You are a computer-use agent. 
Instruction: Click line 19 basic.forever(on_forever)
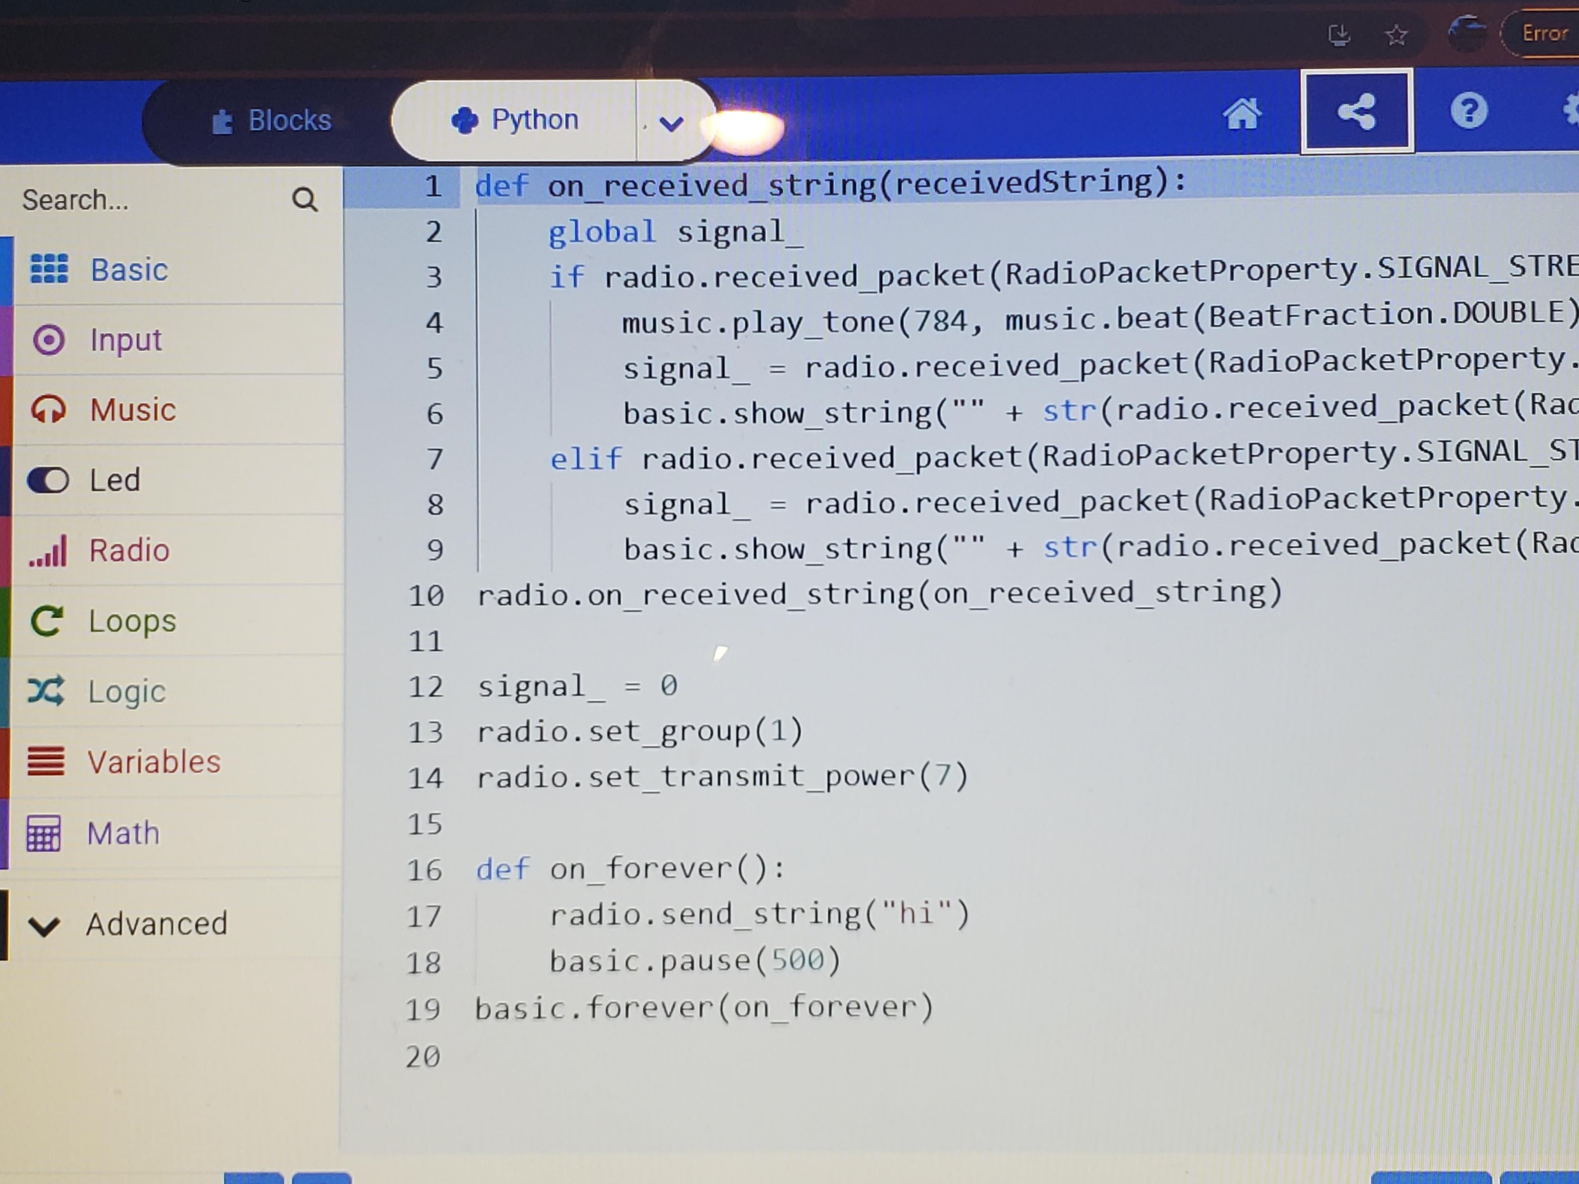pyautogui.click(x=704, y=1008)
